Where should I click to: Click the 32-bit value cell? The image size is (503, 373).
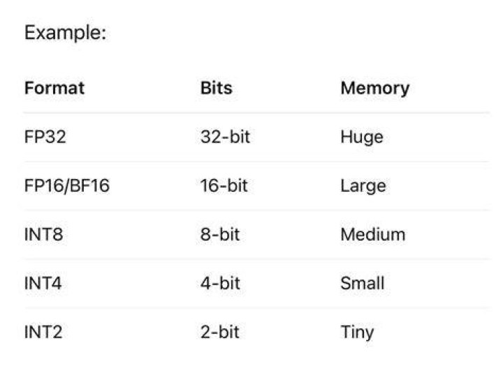[x=225, y=137]
